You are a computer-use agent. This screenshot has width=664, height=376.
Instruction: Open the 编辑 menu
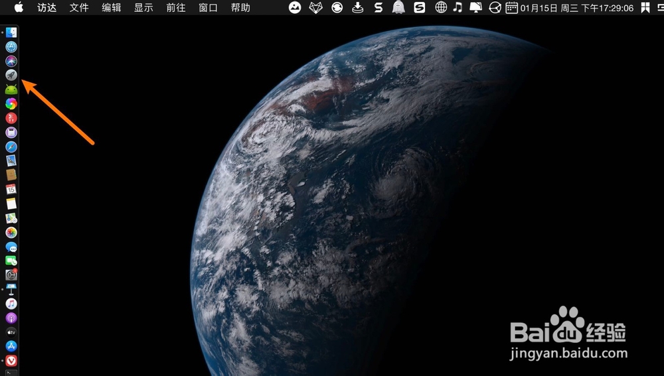coord(112,7)
